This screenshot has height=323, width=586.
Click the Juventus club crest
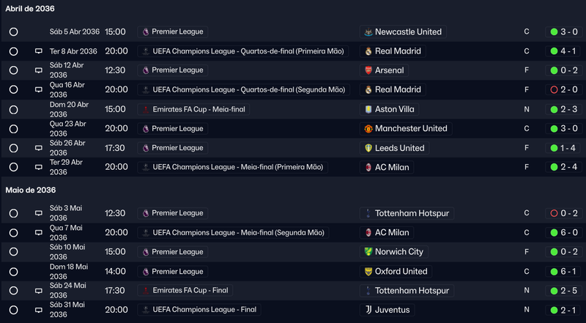coord(368,310)
